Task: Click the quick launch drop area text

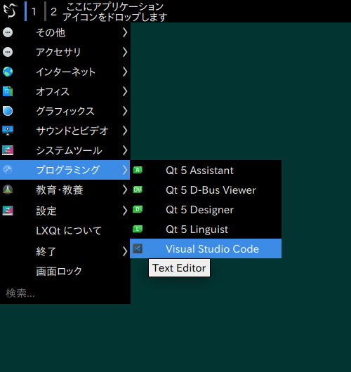Action: tap(115, 12)
